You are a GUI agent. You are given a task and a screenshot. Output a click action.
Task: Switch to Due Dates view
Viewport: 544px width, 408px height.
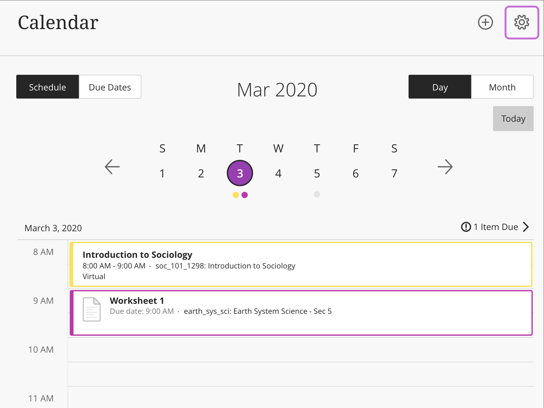110,87
